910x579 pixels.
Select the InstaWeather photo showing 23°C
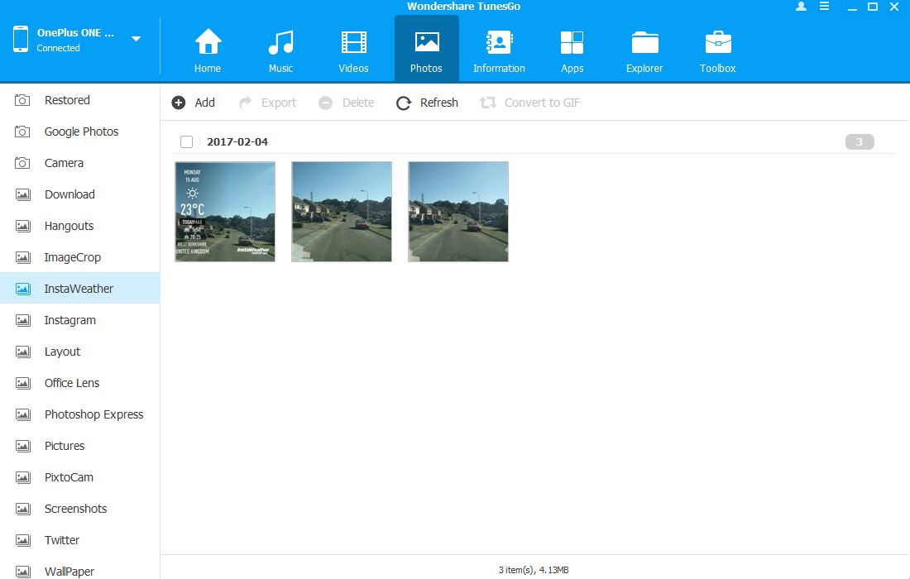(x=225, y=212)
